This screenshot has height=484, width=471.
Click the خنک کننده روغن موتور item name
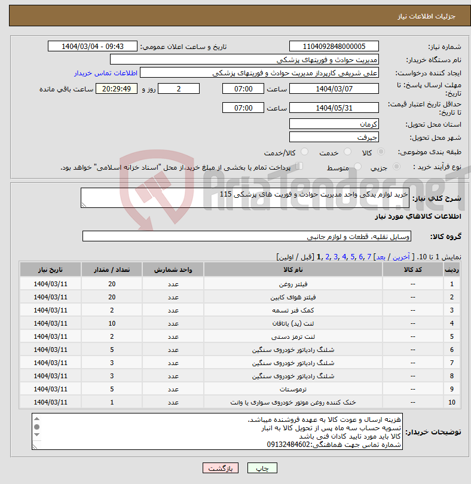pos(293,403)
